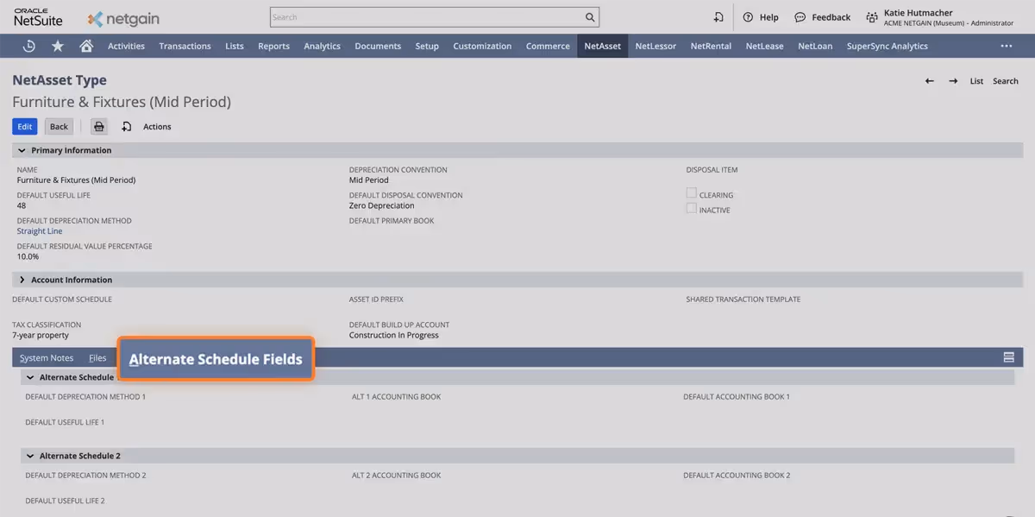Click the search magnifier in the search bar
Viewport: 1035px width, 517px height.
coord(589,16)
